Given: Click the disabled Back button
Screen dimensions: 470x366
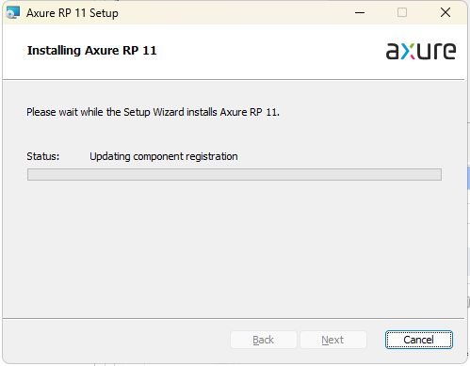Looking at the screenshot, I should (264, 340).
